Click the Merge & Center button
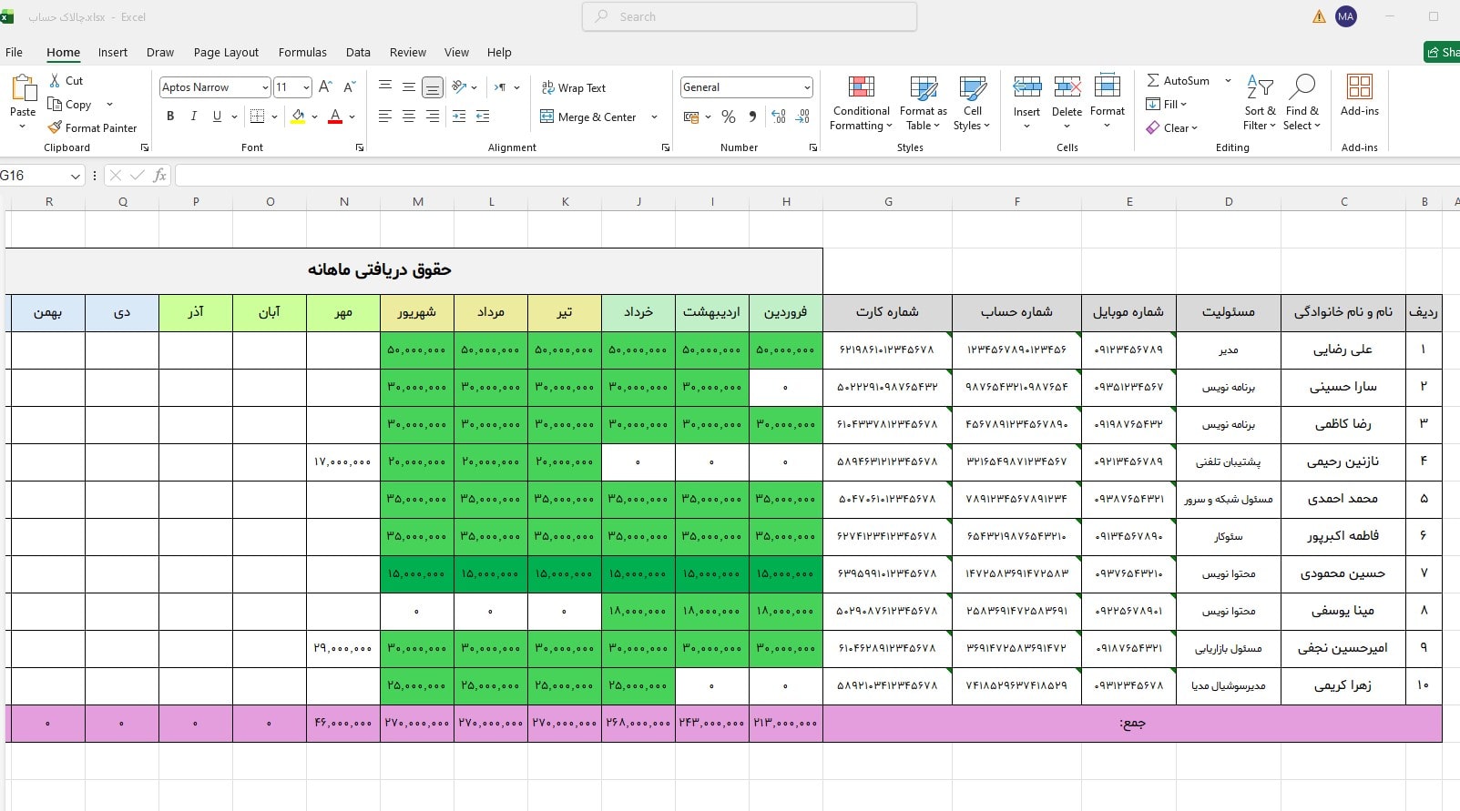Image resolution: width=1460 pixels, height=811 pixels. point(588,117)
